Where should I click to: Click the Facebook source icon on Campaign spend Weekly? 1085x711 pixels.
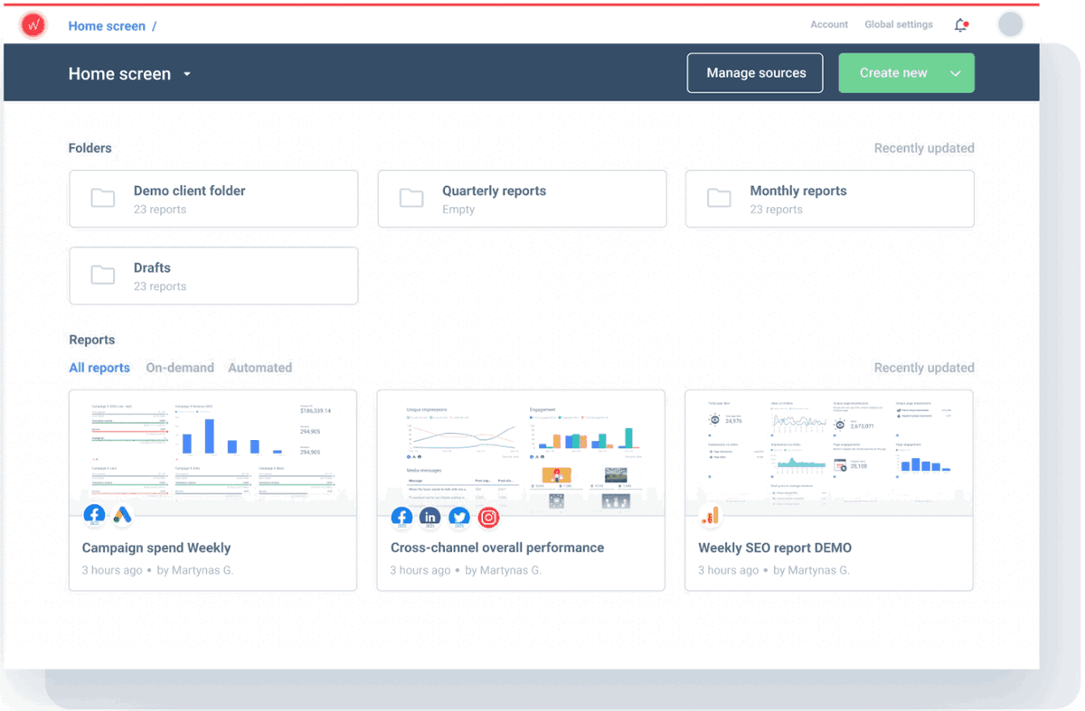[x=94, y=513]
